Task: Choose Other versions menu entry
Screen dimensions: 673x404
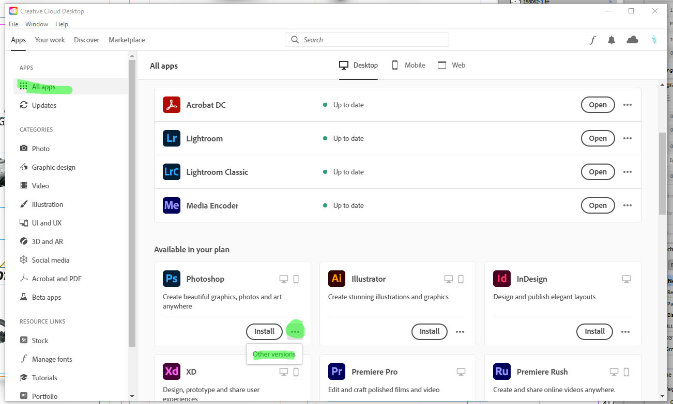Action: click(274, 354)
